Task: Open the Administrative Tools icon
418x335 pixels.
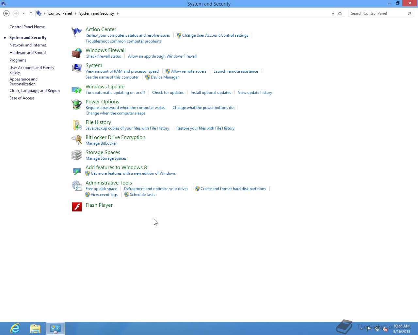Action: 77,185
